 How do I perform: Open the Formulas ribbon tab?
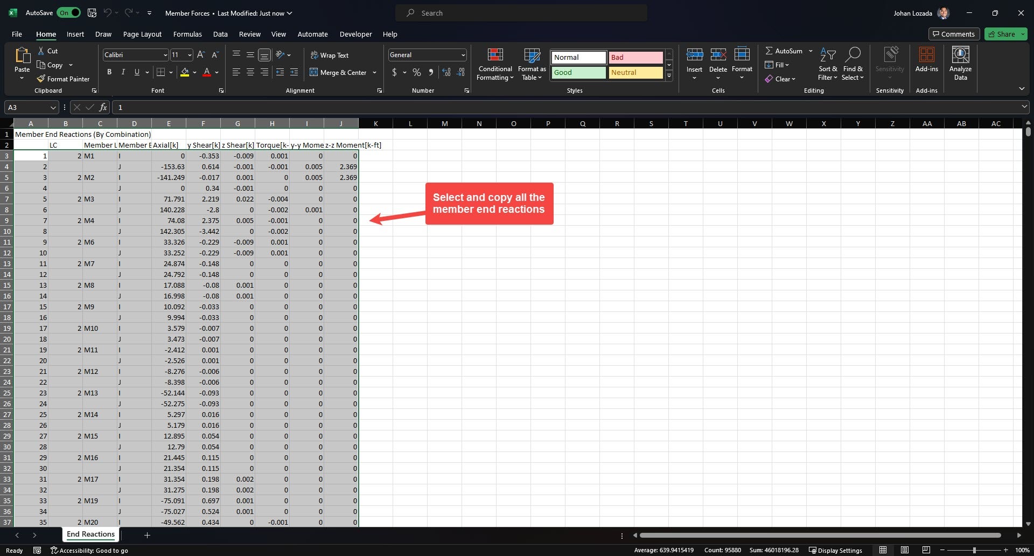click(x=187, y=34)
